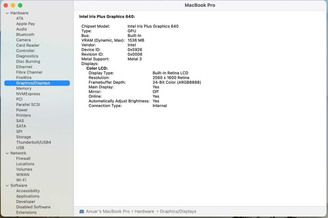Open Locations under Network
The width and height of the screenshot is (328, 218).
pyautogui.click(x=25, y=164)
